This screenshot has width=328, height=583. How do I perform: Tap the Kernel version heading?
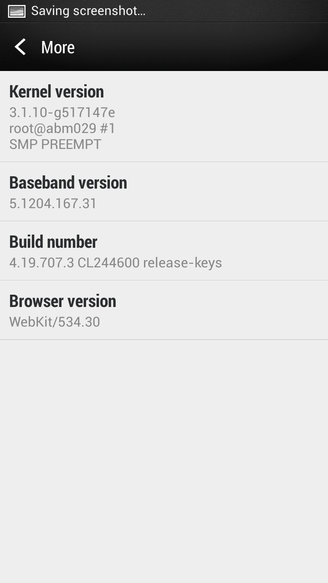(x=56, y=92)
